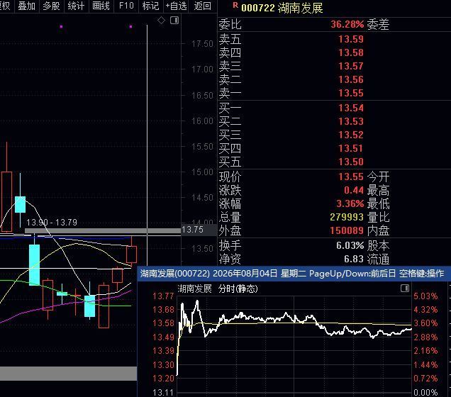Click the gray 13.90 - 13.79 range band
Screen dimensions: 451x397
click(x=103, y=230)
